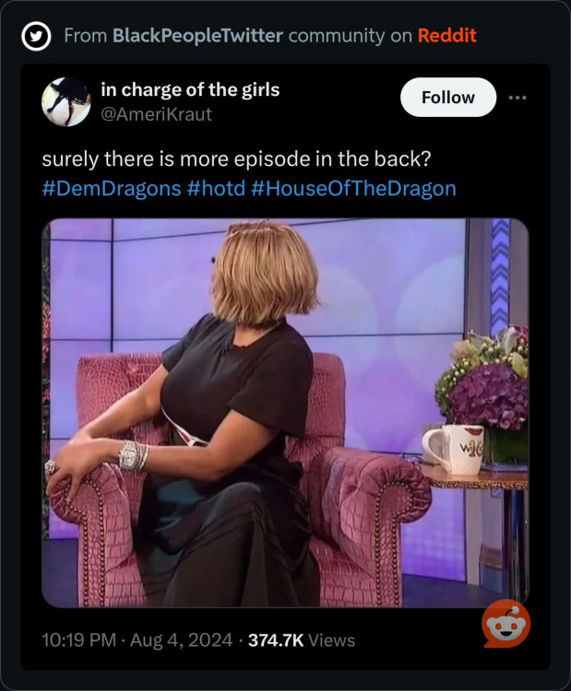Open the #hotd hashtag
The width and height of the screenshot is (571, 691).
(216, 189)
